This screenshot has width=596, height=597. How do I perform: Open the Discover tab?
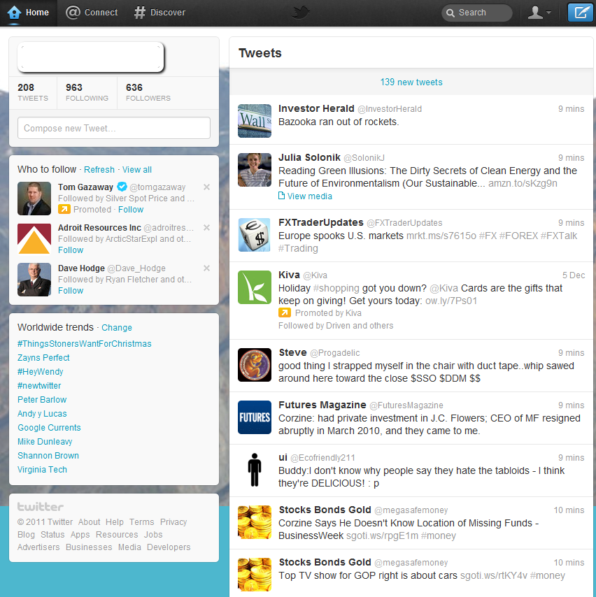click(159, 13)
